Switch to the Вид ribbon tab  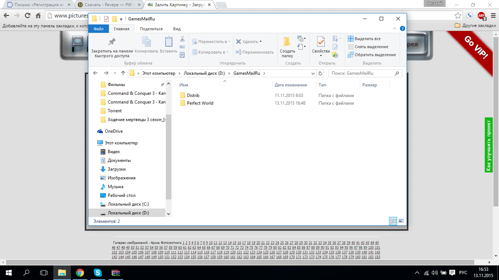point(177,29)
